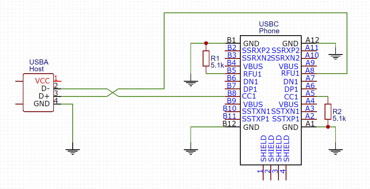Screen dimensions: 370x189
Task: Select pin label B12
Action: 229,123
